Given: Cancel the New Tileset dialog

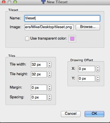Looking at the screenshot, I should pyautogui.click(x=71, y=114).
